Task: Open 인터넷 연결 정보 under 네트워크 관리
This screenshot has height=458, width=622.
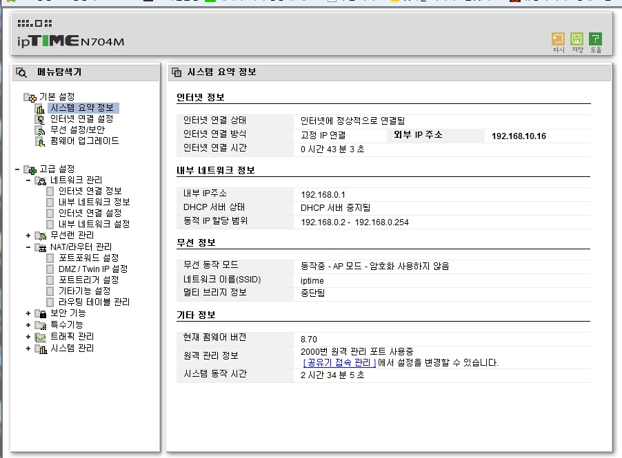Action: [90, 191]
